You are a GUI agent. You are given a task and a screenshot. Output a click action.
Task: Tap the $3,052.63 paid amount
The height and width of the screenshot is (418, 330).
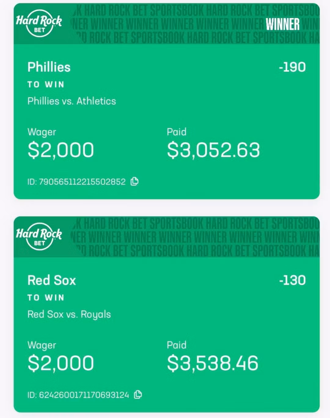click(213, 150)
